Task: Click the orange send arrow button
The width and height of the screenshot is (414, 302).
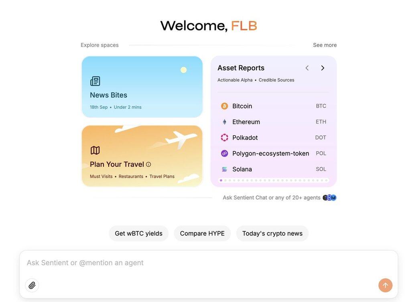Action: click(385, 285)
